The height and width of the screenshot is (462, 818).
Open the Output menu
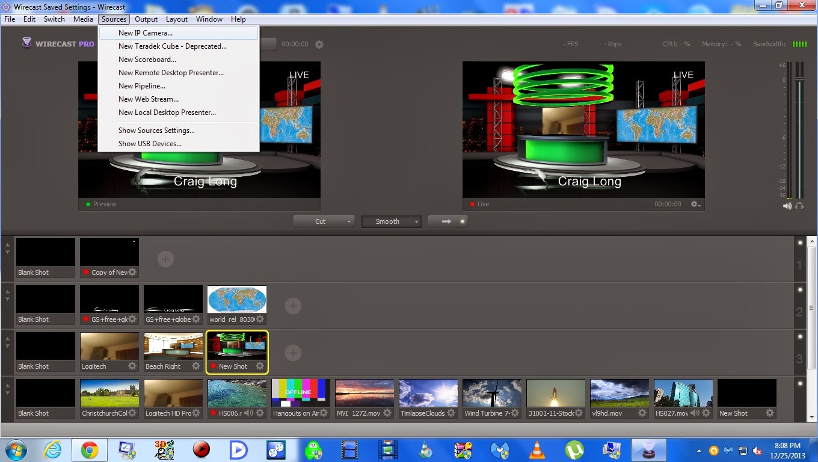146,19
